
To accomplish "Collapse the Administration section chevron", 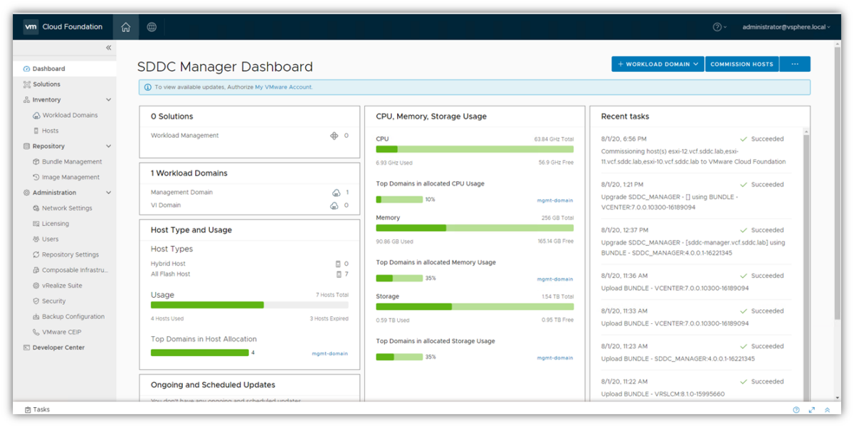I will coord(109,193).
